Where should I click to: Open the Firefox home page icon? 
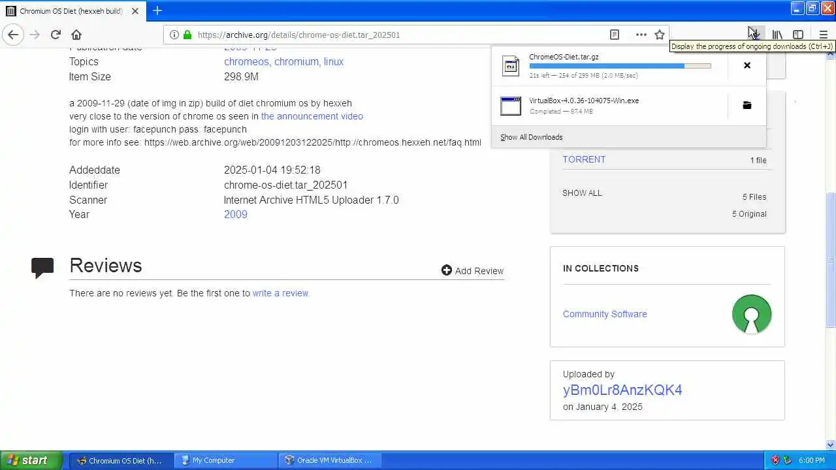(x=76, y=35)
